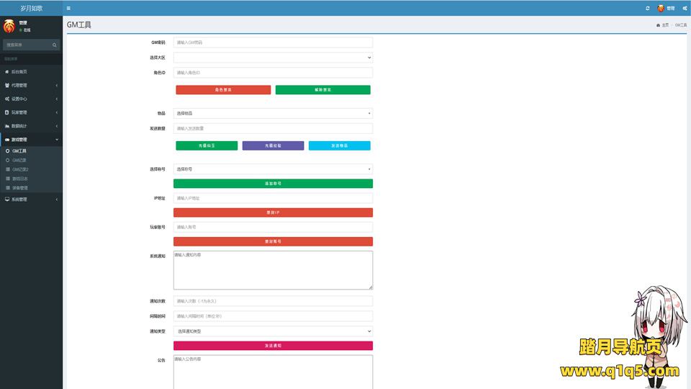
Task: Open the 选择大区 dropdown
Action: click(273, 58)
